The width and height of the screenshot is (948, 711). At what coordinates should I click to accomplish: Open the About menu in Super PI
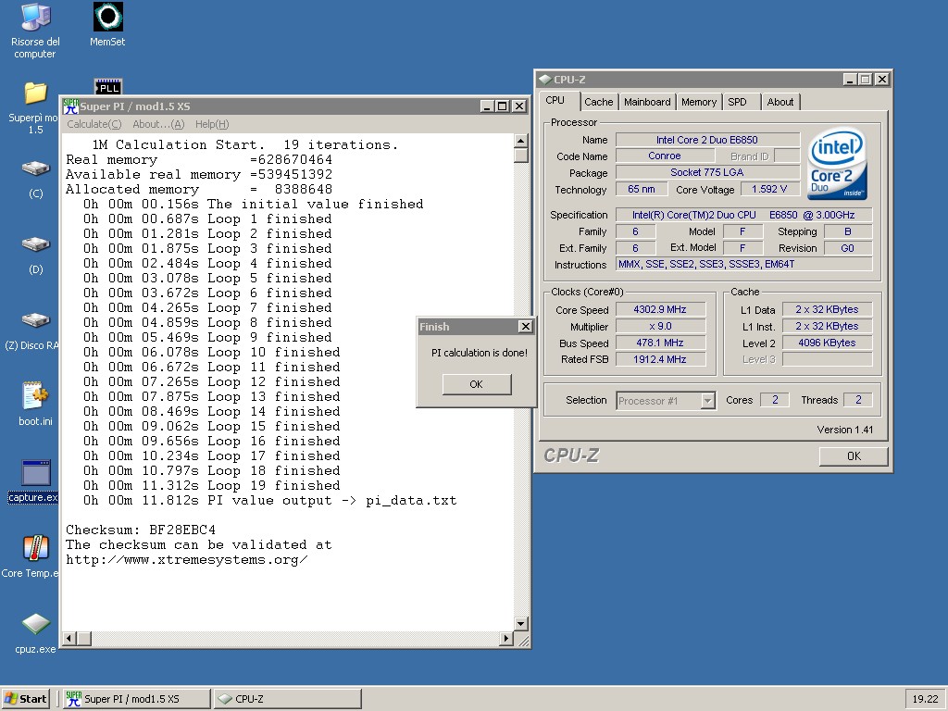[158, 124]
